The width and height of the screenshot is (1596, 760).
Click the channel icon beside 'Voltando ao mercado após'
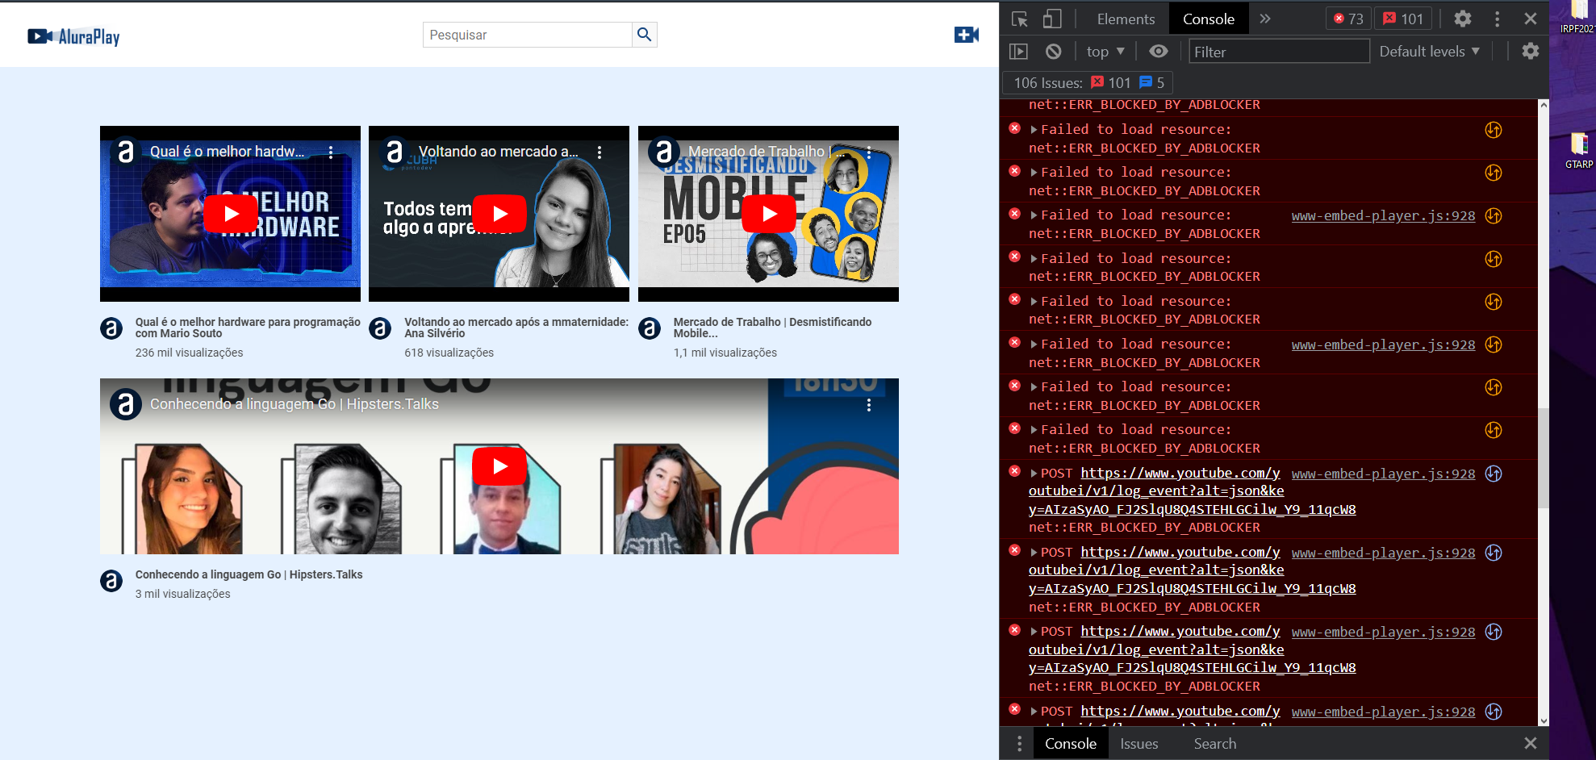point(380,328)
